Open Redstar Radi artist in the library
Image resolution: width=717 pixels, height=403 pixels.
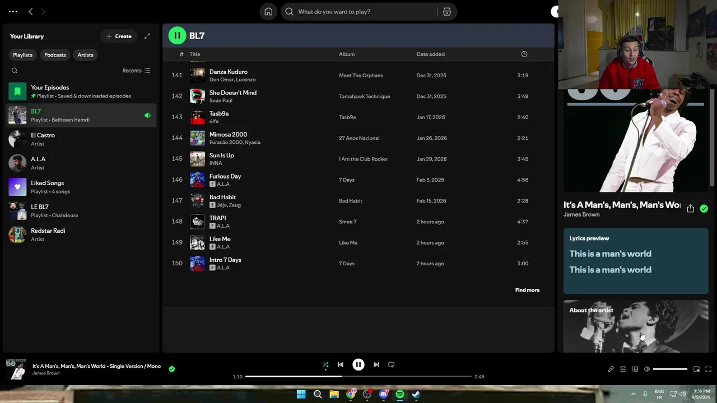click(x=81, y=235)
